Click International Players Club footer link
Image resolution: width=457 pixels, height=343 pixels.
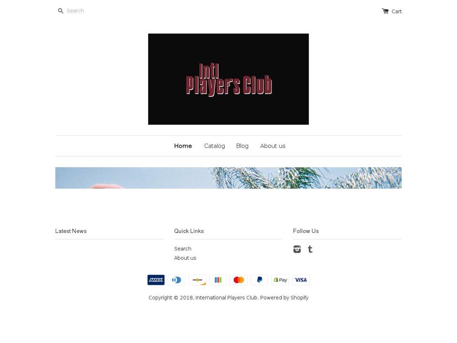click(x=227, y=297)
